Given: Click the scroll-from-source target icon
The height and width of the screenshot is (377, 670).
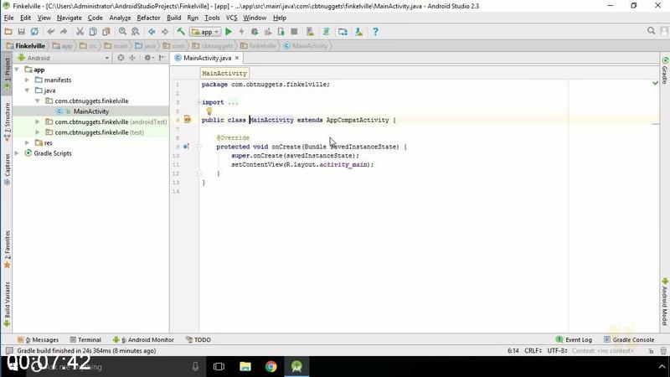Looking at the screenshot, I should (x=121, y=58).
